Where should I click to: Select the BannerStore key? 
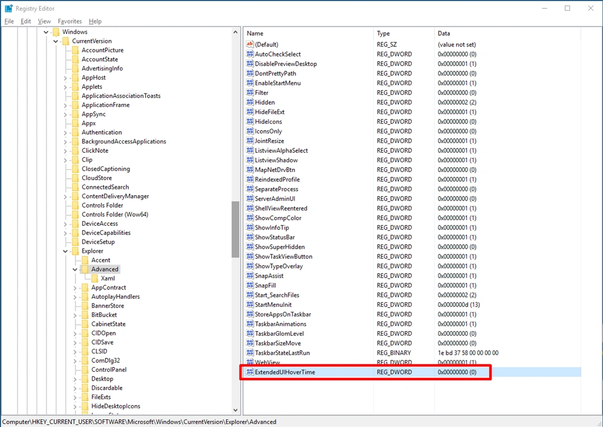[x=108, y=306]
